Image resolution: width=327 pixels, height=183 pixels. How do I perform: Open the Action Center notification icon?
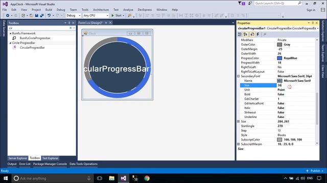point(319,178)
